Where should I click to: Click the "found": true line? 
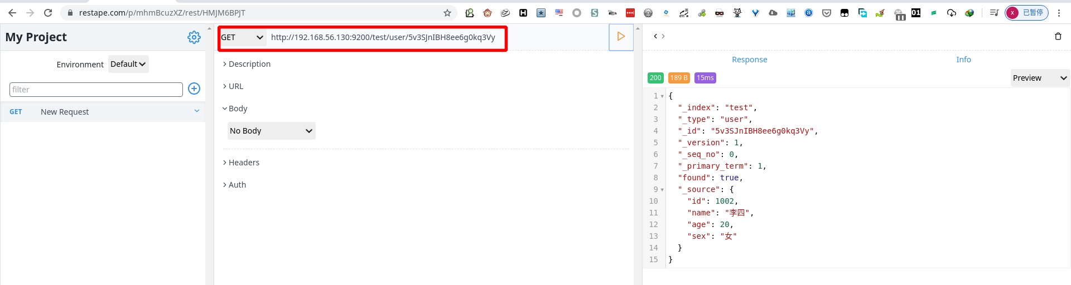coord(711,178)
